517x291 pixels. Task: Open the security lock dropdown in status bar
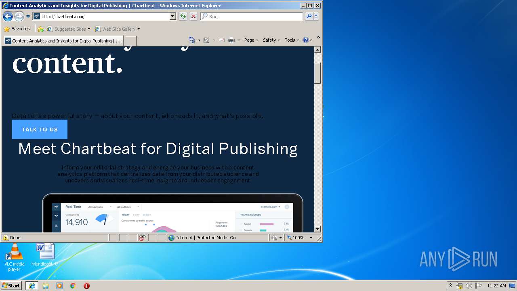point(277,238)
